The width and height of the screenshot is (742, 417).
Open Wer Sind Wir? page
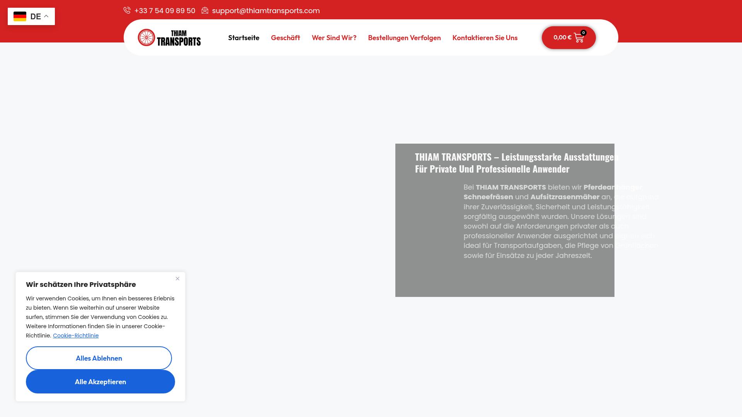click(x=334, y=37)
